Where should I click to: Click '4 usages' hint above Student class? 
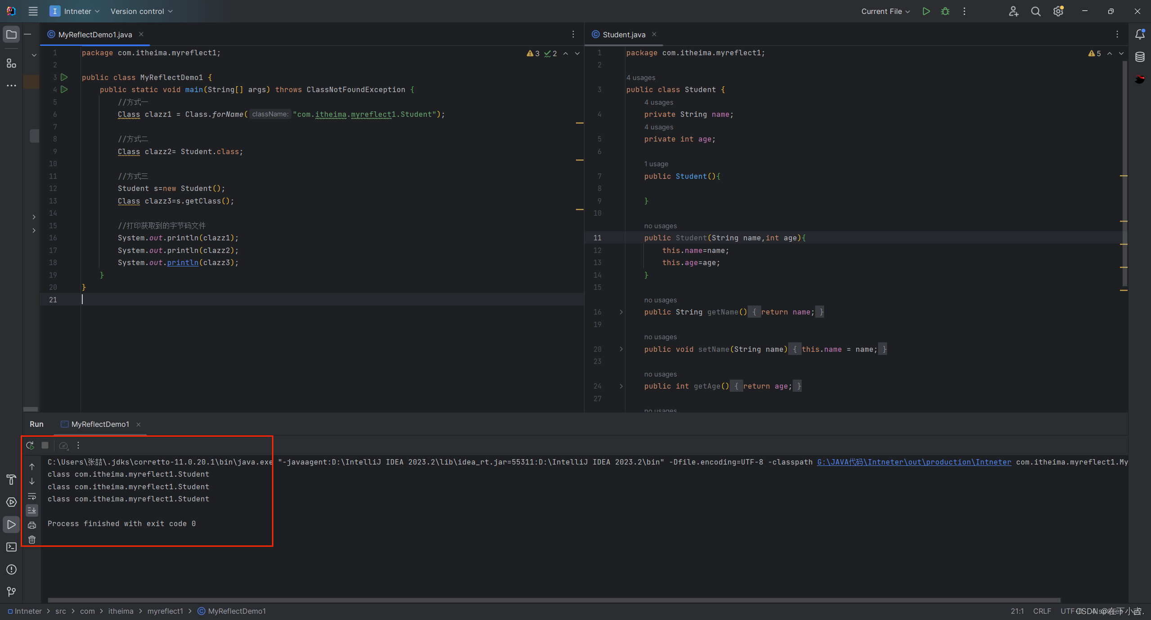coord(641,78)
